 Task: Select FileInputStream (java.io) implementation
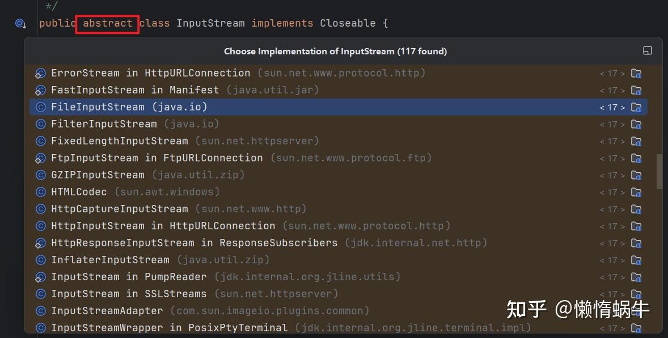point(129,107)
